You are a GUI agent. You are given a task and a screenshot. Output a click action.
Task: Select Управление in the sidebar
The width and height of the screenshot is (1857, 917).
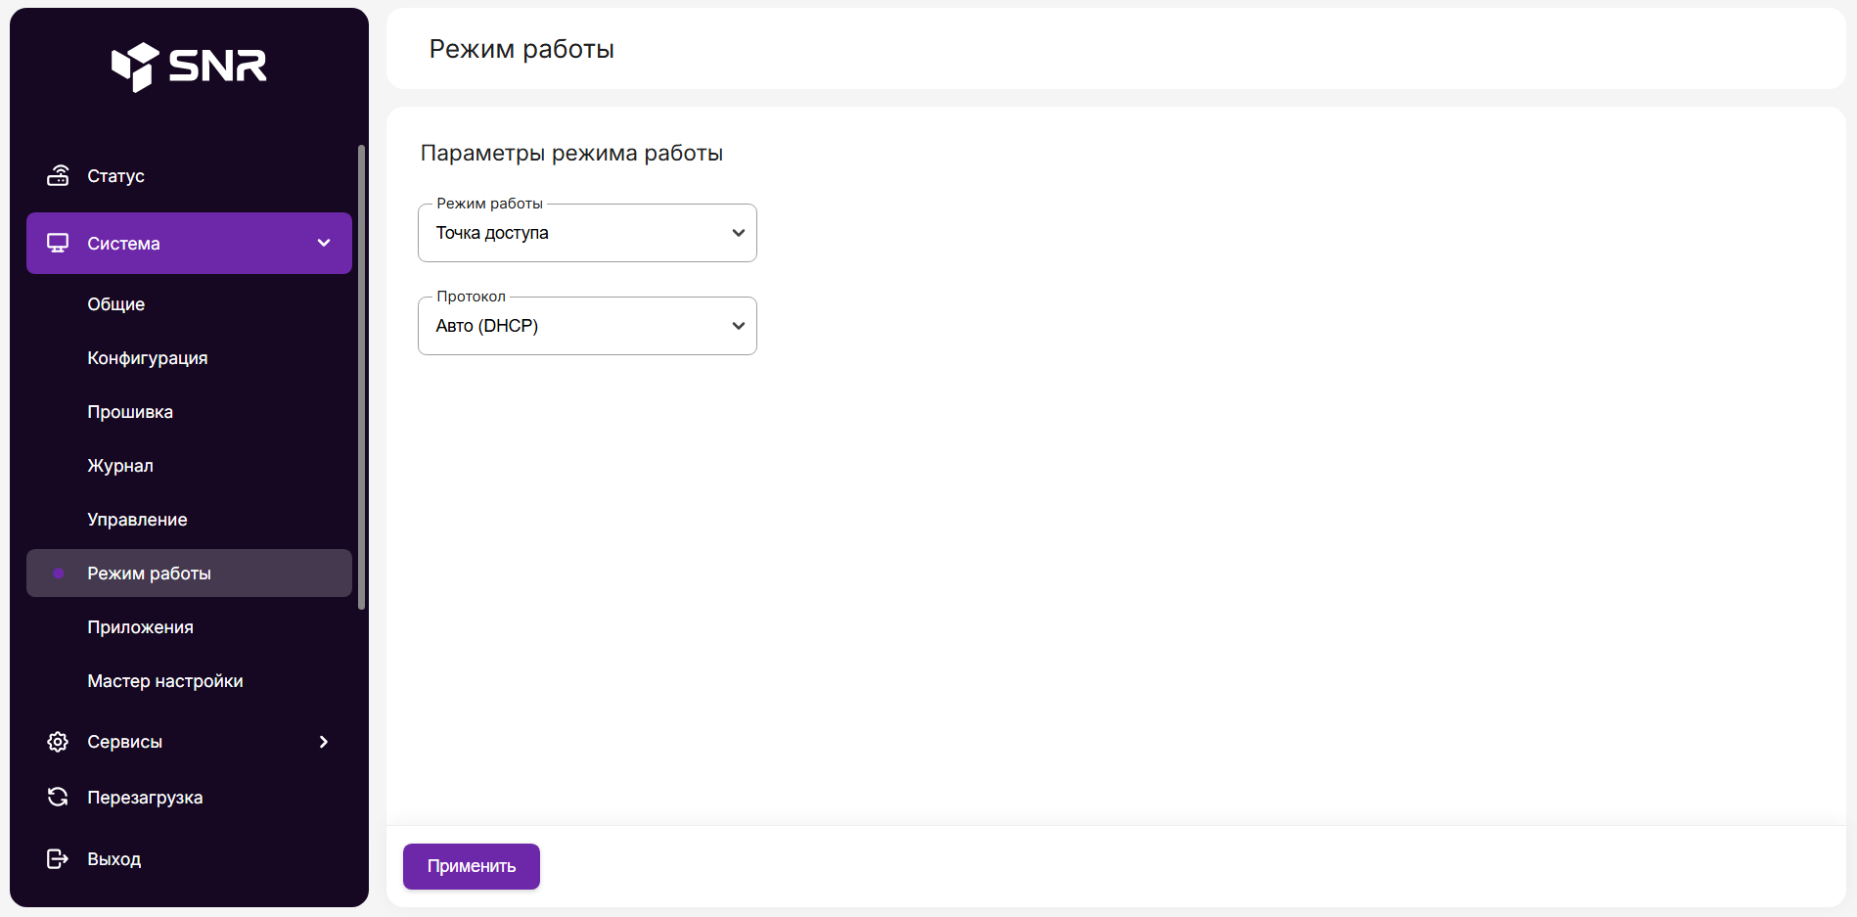137,520
